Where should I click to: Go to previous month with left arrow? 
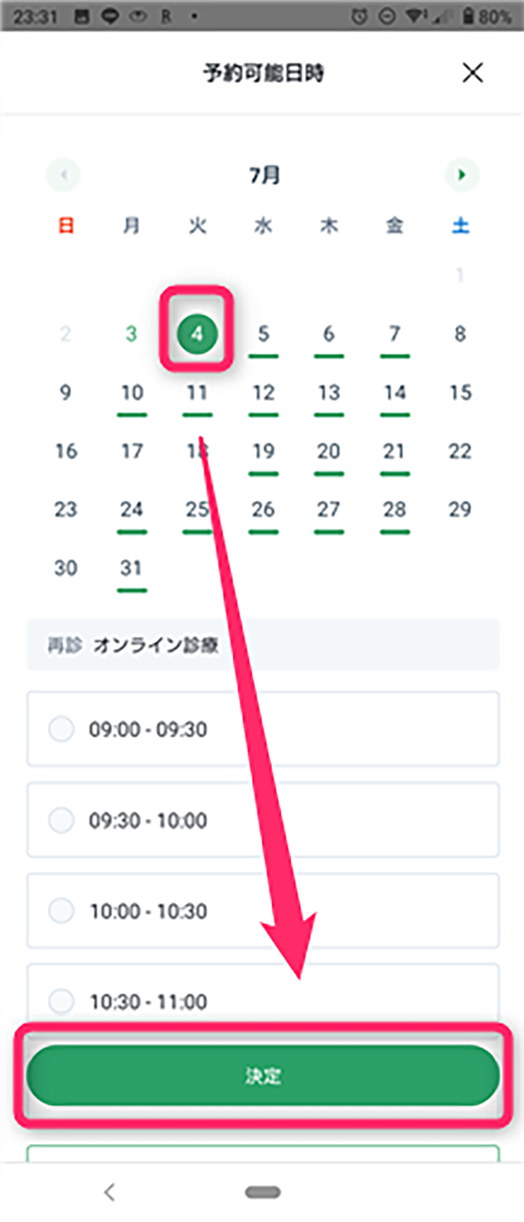coord(63,175)
